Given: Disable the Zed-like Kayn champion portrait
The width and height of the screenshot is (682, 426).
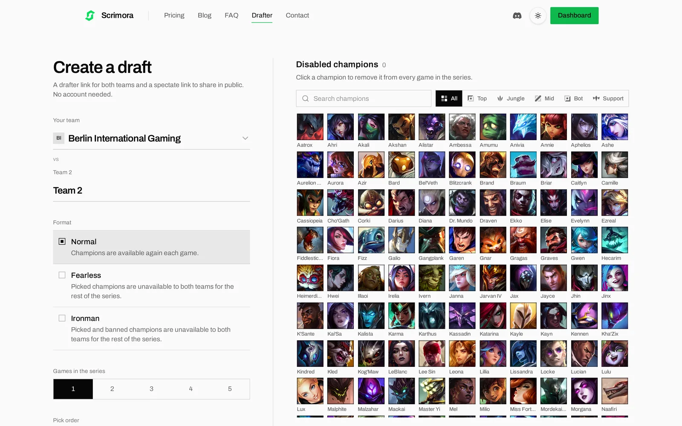Looking at the screenshot, I should tap(554, 316).
